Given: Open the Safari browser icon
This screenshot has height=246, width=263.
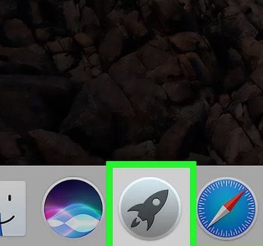Looking at the screenshot, I should [x=227, y=207].
